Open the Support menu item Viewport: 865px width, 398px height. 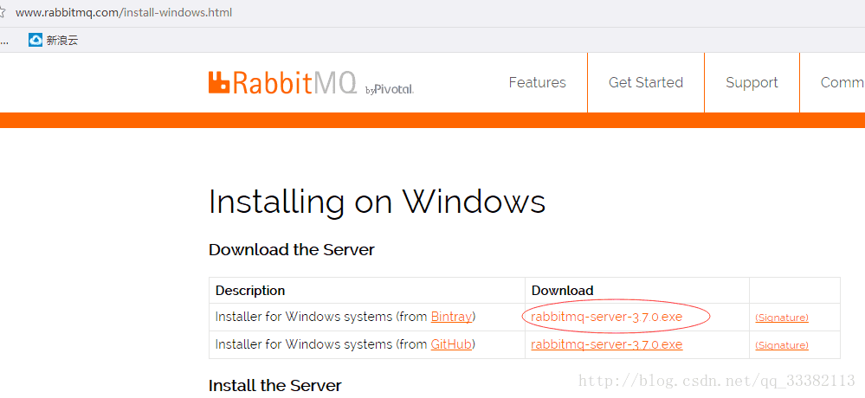point(752,83)
